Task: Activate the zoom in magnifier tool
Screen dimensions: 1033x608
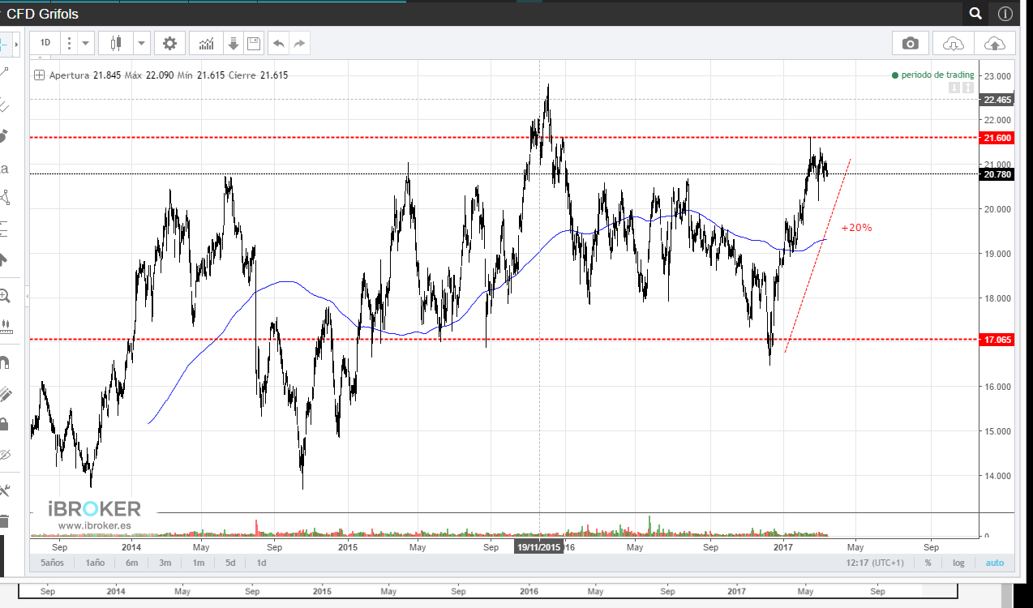Action: click(x=4, y=296)
